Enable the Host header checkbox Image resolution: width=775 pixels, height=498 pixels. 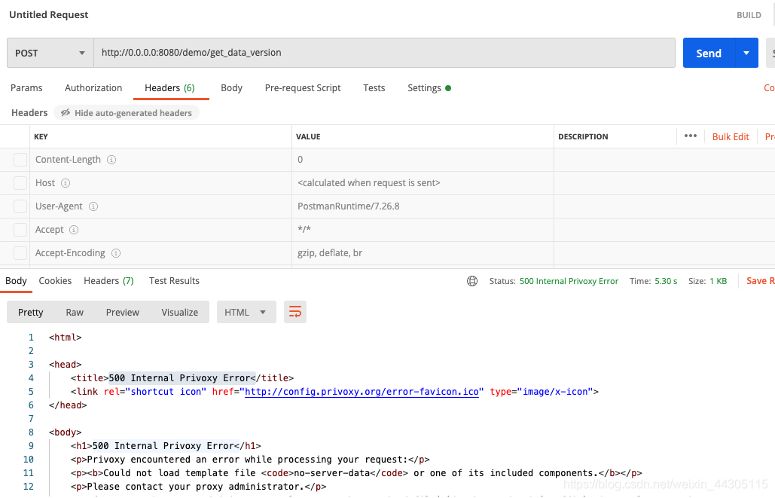coord(19,183)
